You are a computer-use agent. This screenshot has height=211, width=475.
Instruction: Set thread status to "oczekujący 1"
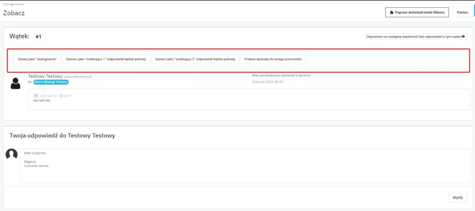pyautogui.click(x=106, y=59)
